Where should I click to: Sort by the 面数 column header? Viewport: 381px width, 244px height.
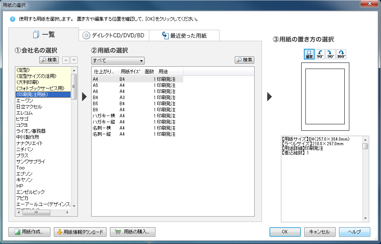click(x=149, y=71)
